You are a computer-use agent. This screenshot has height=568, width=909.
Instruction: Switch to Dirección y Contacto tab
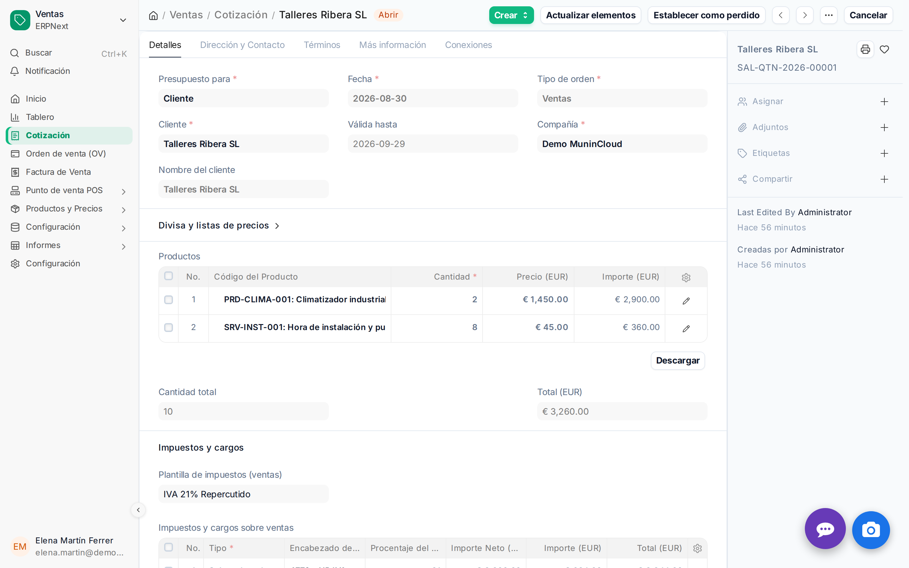pos(242,45)
